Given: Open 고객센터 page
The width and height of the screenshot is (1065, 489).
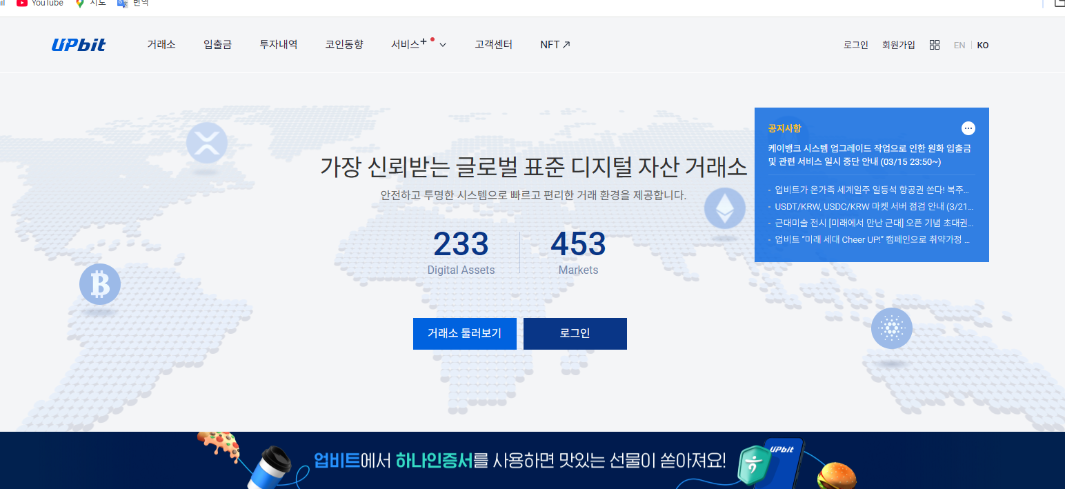Looking at the screenshot, I should (493, 45).
